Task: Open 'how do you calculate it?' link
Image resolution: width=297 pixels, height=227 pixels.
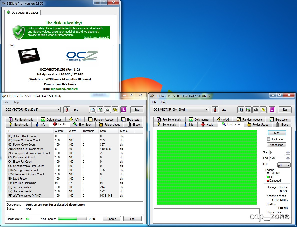Action: coord(97,37)
